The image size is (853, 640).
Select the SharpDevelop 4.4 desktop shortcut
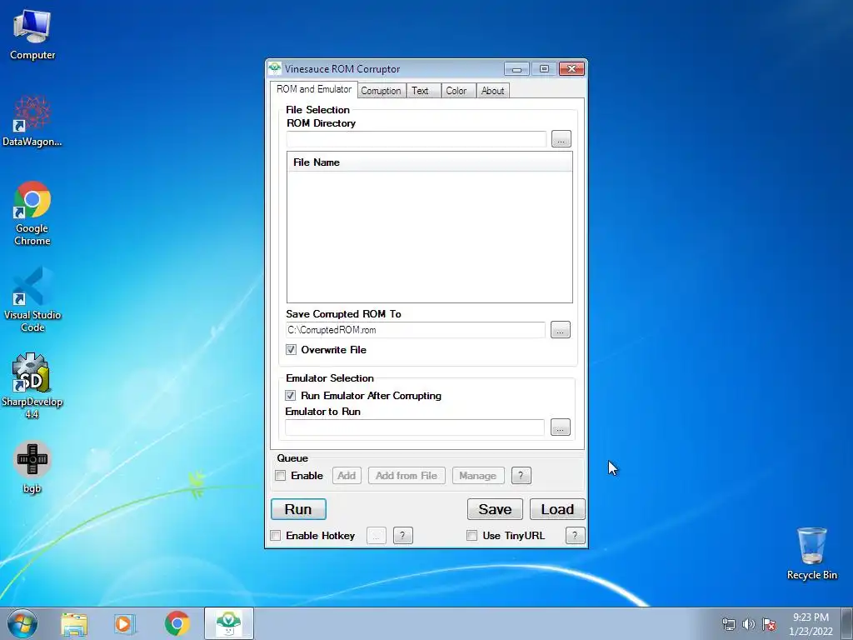pyautogui.click(x=32, y=385)
